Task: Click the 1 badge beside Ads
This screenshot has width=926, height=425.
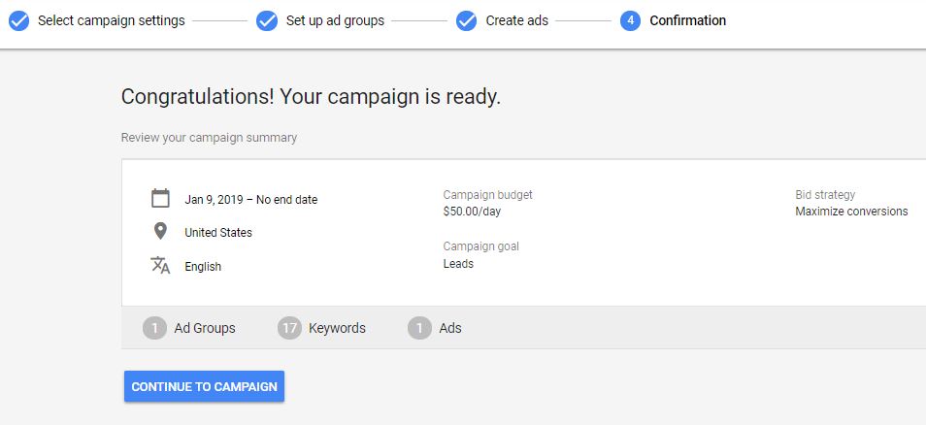Action: point(420,328)
